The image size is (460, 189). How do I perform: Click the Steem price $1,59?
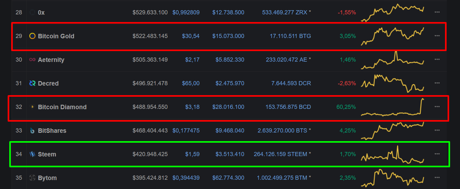(x=192, y=154)
